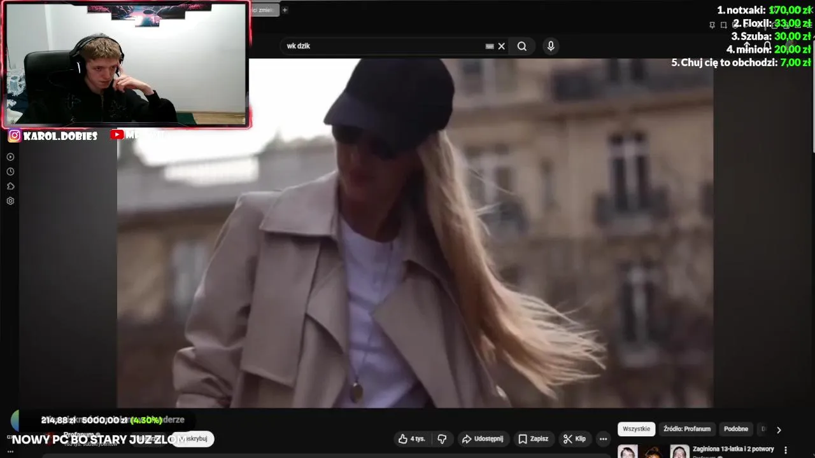
Task: Click the magnifier search button
Action: [x=521, y=46]
